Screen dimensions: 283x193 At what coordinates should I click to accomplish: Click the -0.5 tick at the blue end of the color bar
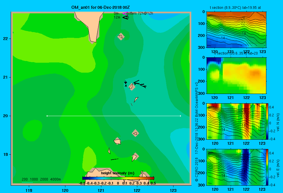[82, 183]
